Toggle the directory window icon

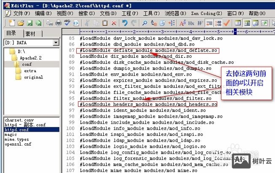point(238,23)
